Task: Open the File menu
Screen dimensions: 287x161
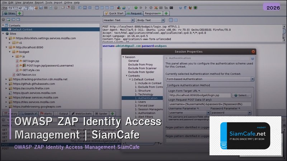Action: pyautogui.click(x=4, y=3)
